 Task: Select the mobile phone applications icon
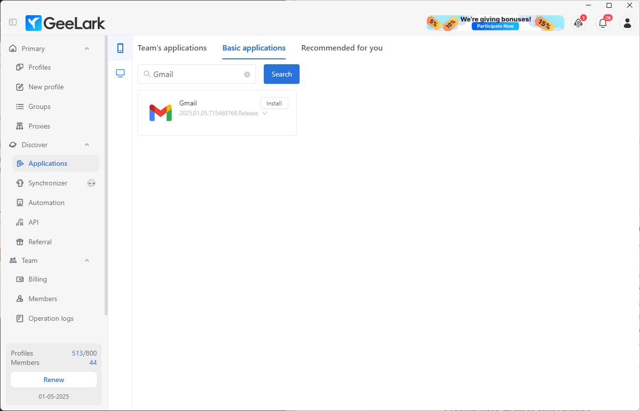(120, 48)
